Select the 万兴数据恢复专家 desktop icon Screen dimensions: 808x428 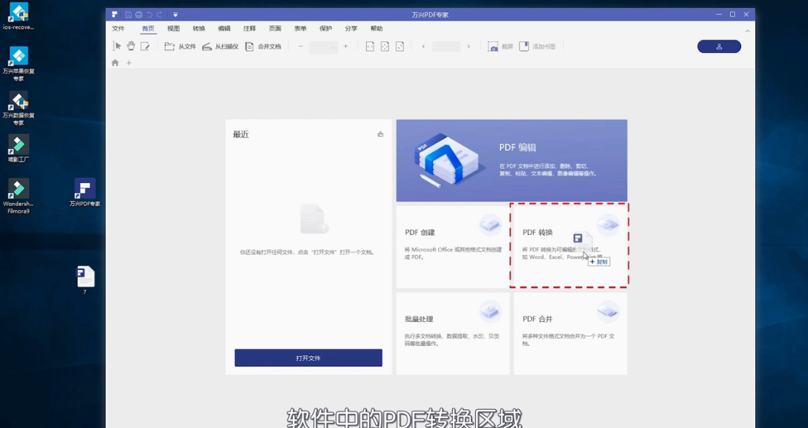pos(19,108)
